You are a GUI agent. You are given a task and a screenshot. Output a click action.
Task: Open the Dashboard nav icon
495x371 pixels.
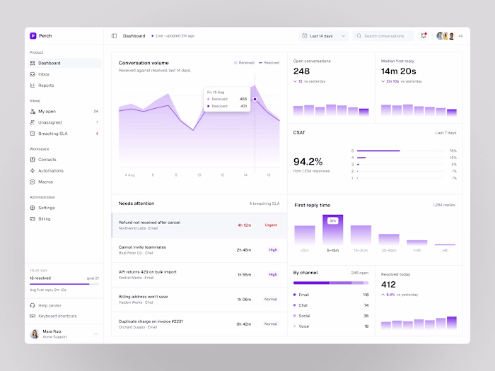pos(33,63)
